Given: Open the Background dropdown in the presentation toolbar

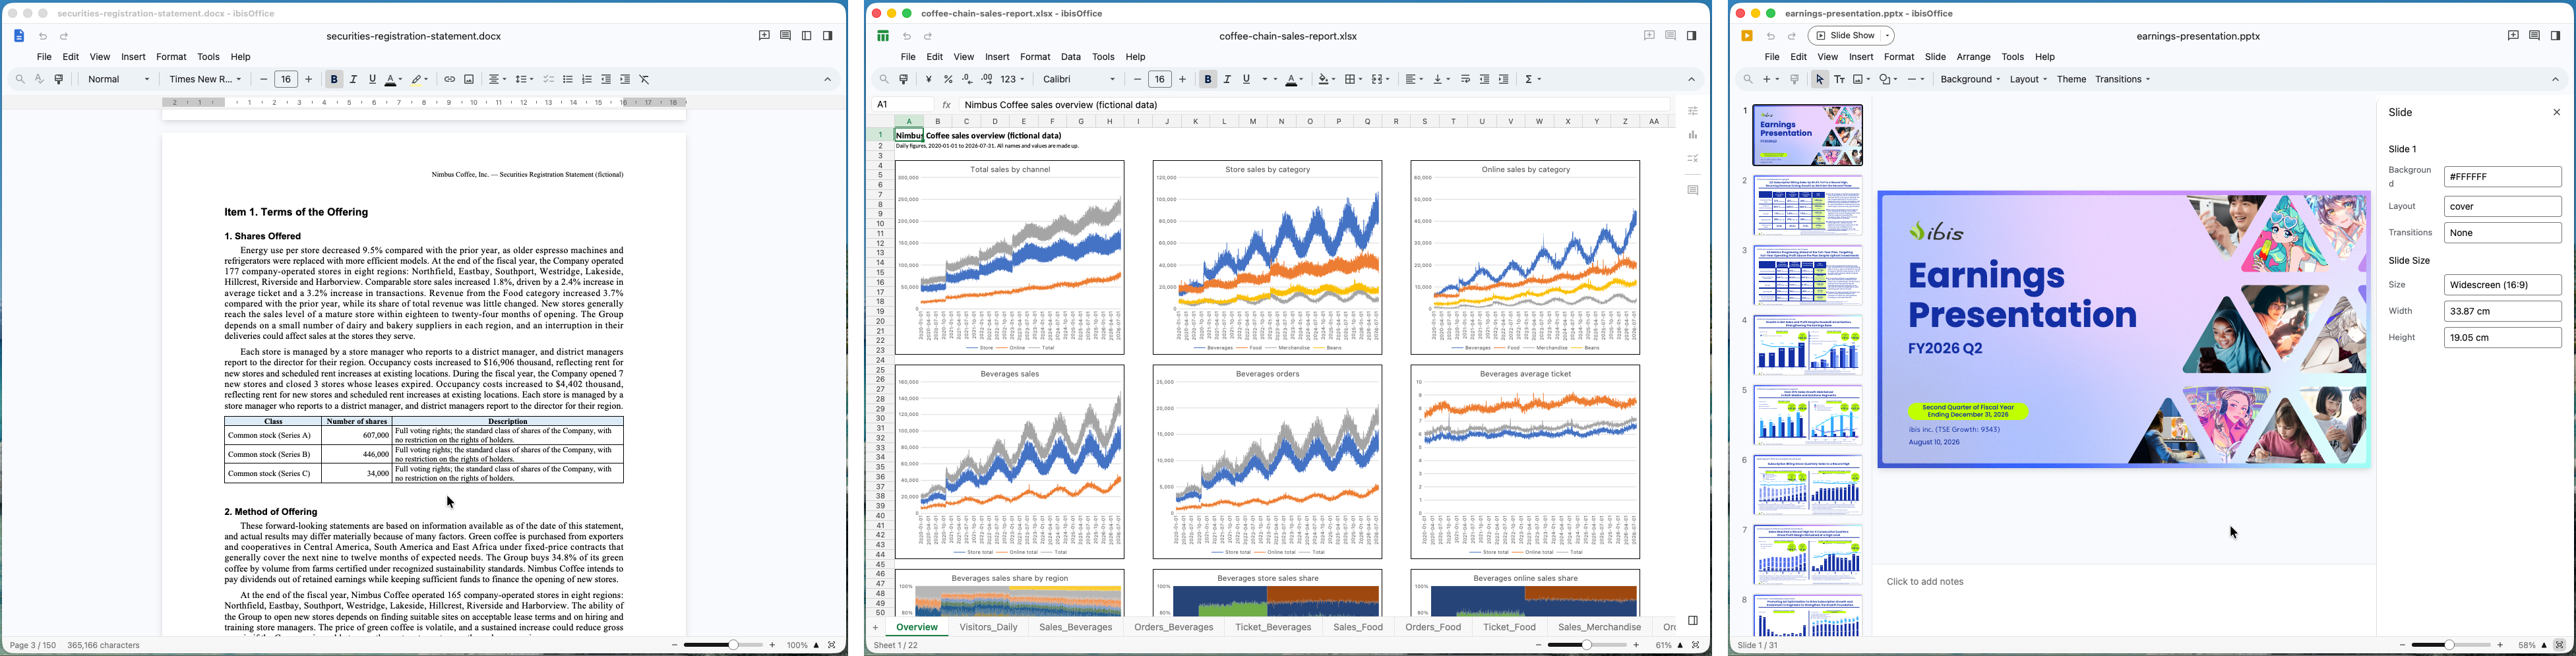Looking at the screenshot, I should pos(1970,80).
